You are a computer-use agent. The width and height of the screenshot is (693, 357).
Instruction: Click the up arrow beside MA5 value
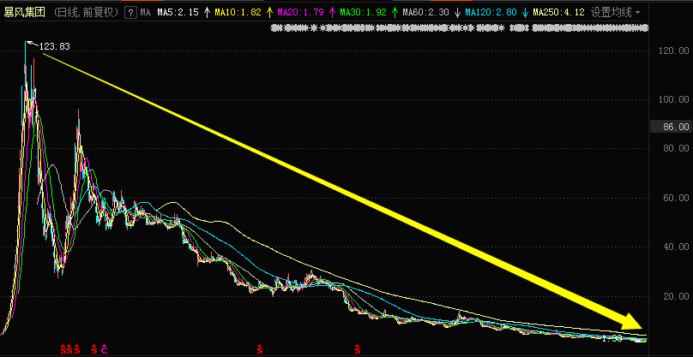click(205, 13)
